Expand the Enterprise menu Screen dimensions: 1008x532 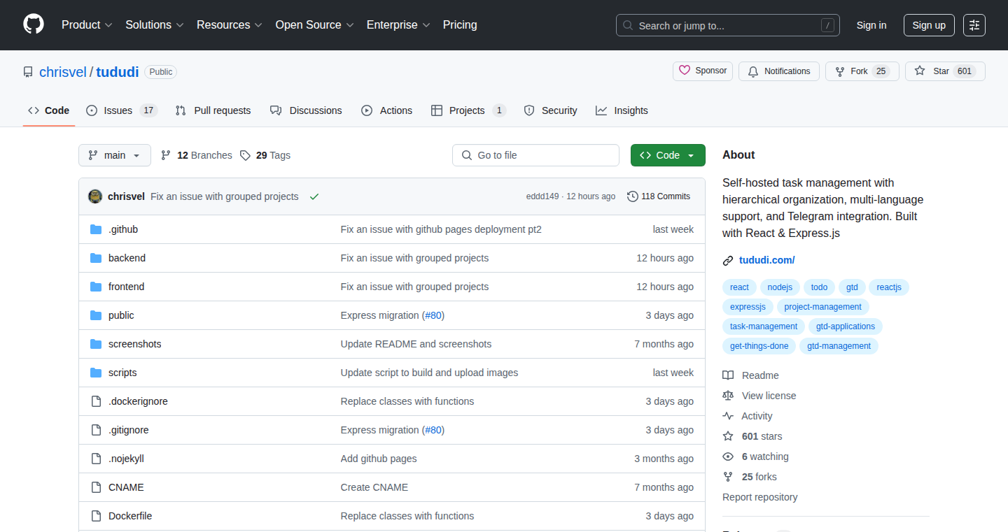398,25
